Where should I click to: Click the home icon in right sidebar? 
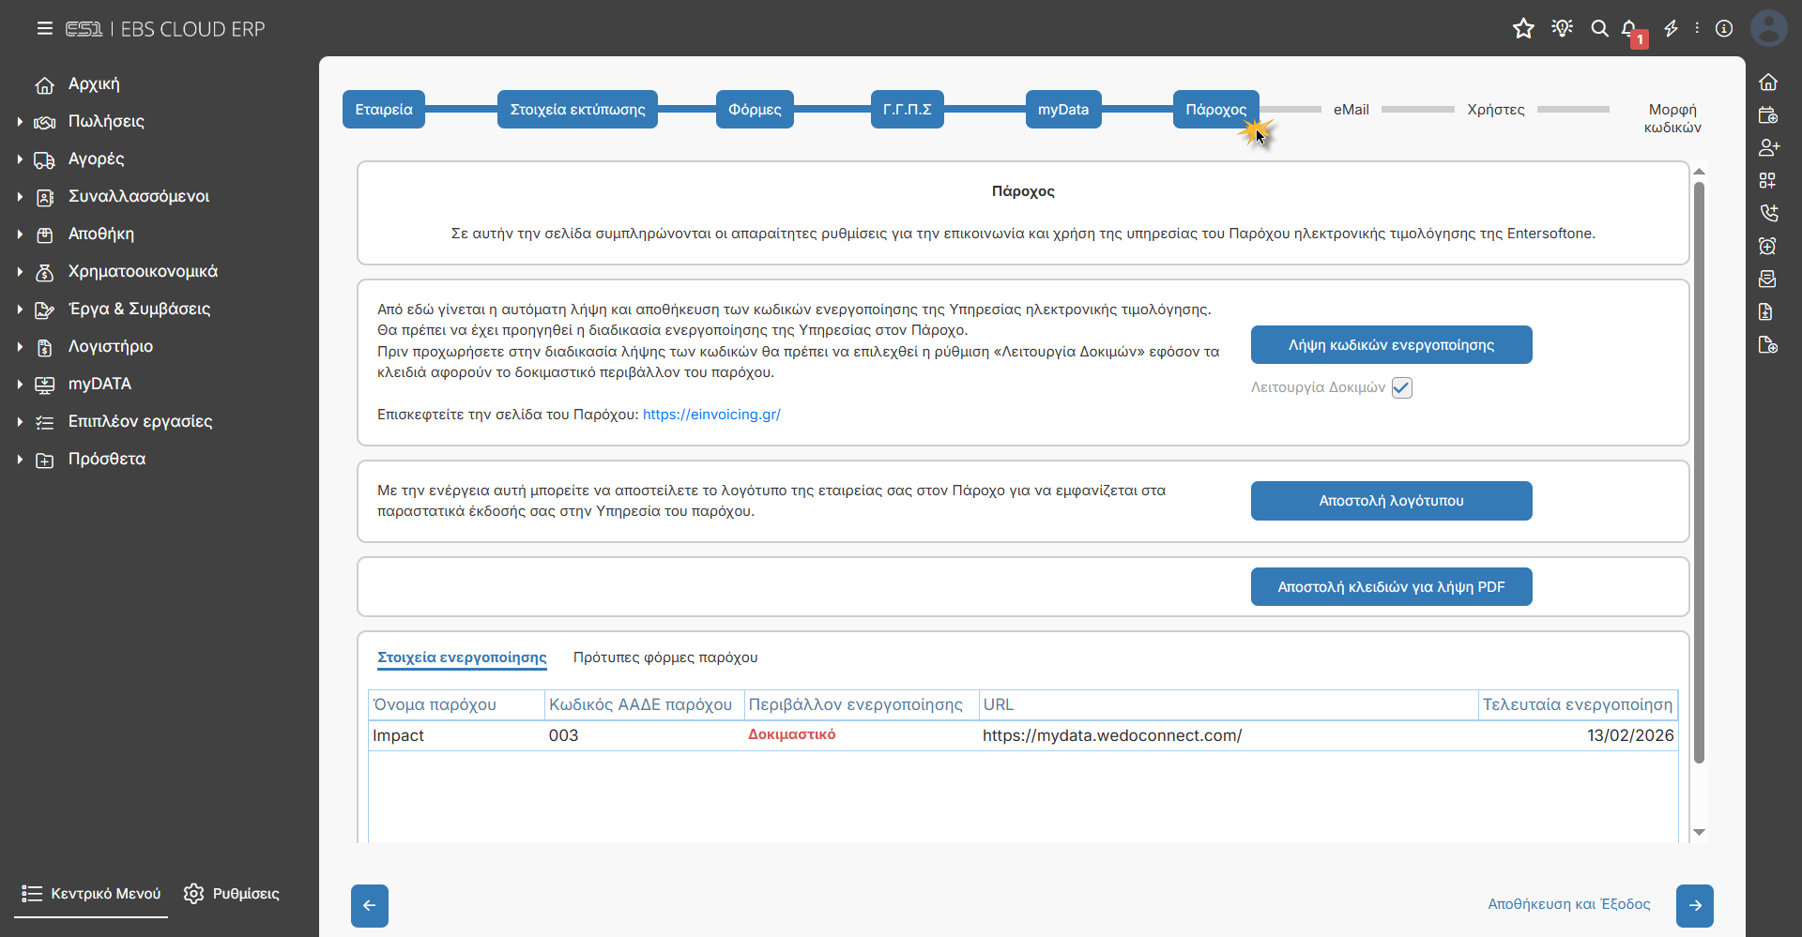[1768, 83]
